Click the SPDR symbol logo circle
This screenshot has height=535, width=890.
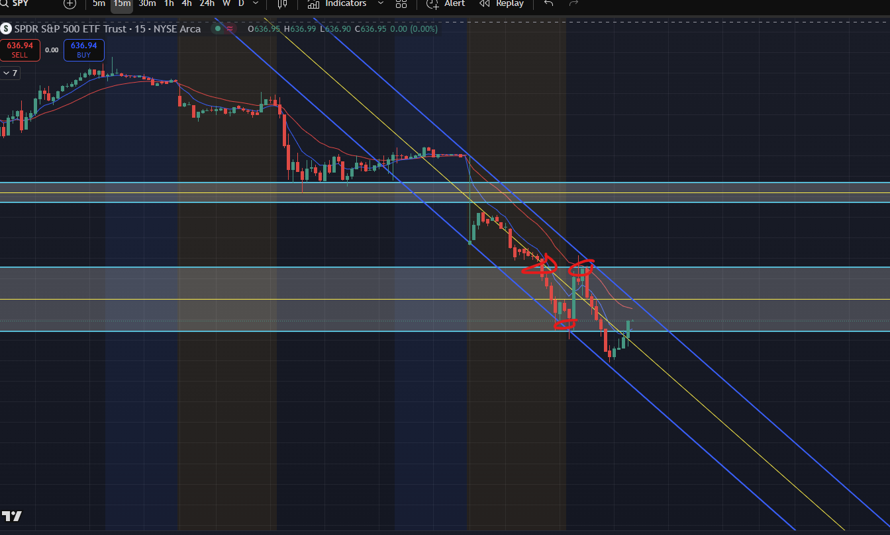6,29
